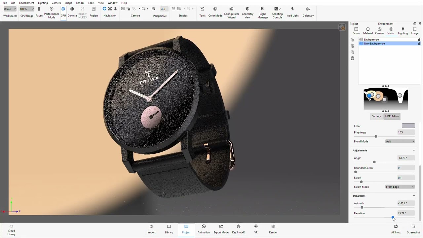Click the Perspective field showing 50.0

[x=163, y=9]
